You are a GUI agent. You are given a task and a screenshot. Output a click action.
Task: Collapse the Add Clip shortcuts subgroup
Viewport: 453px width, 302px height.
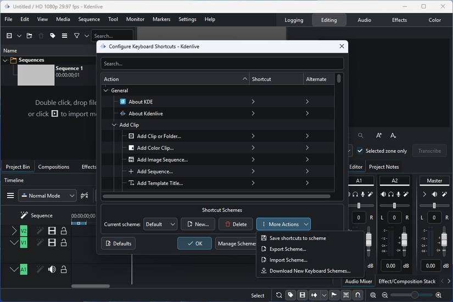pos(114,125)
